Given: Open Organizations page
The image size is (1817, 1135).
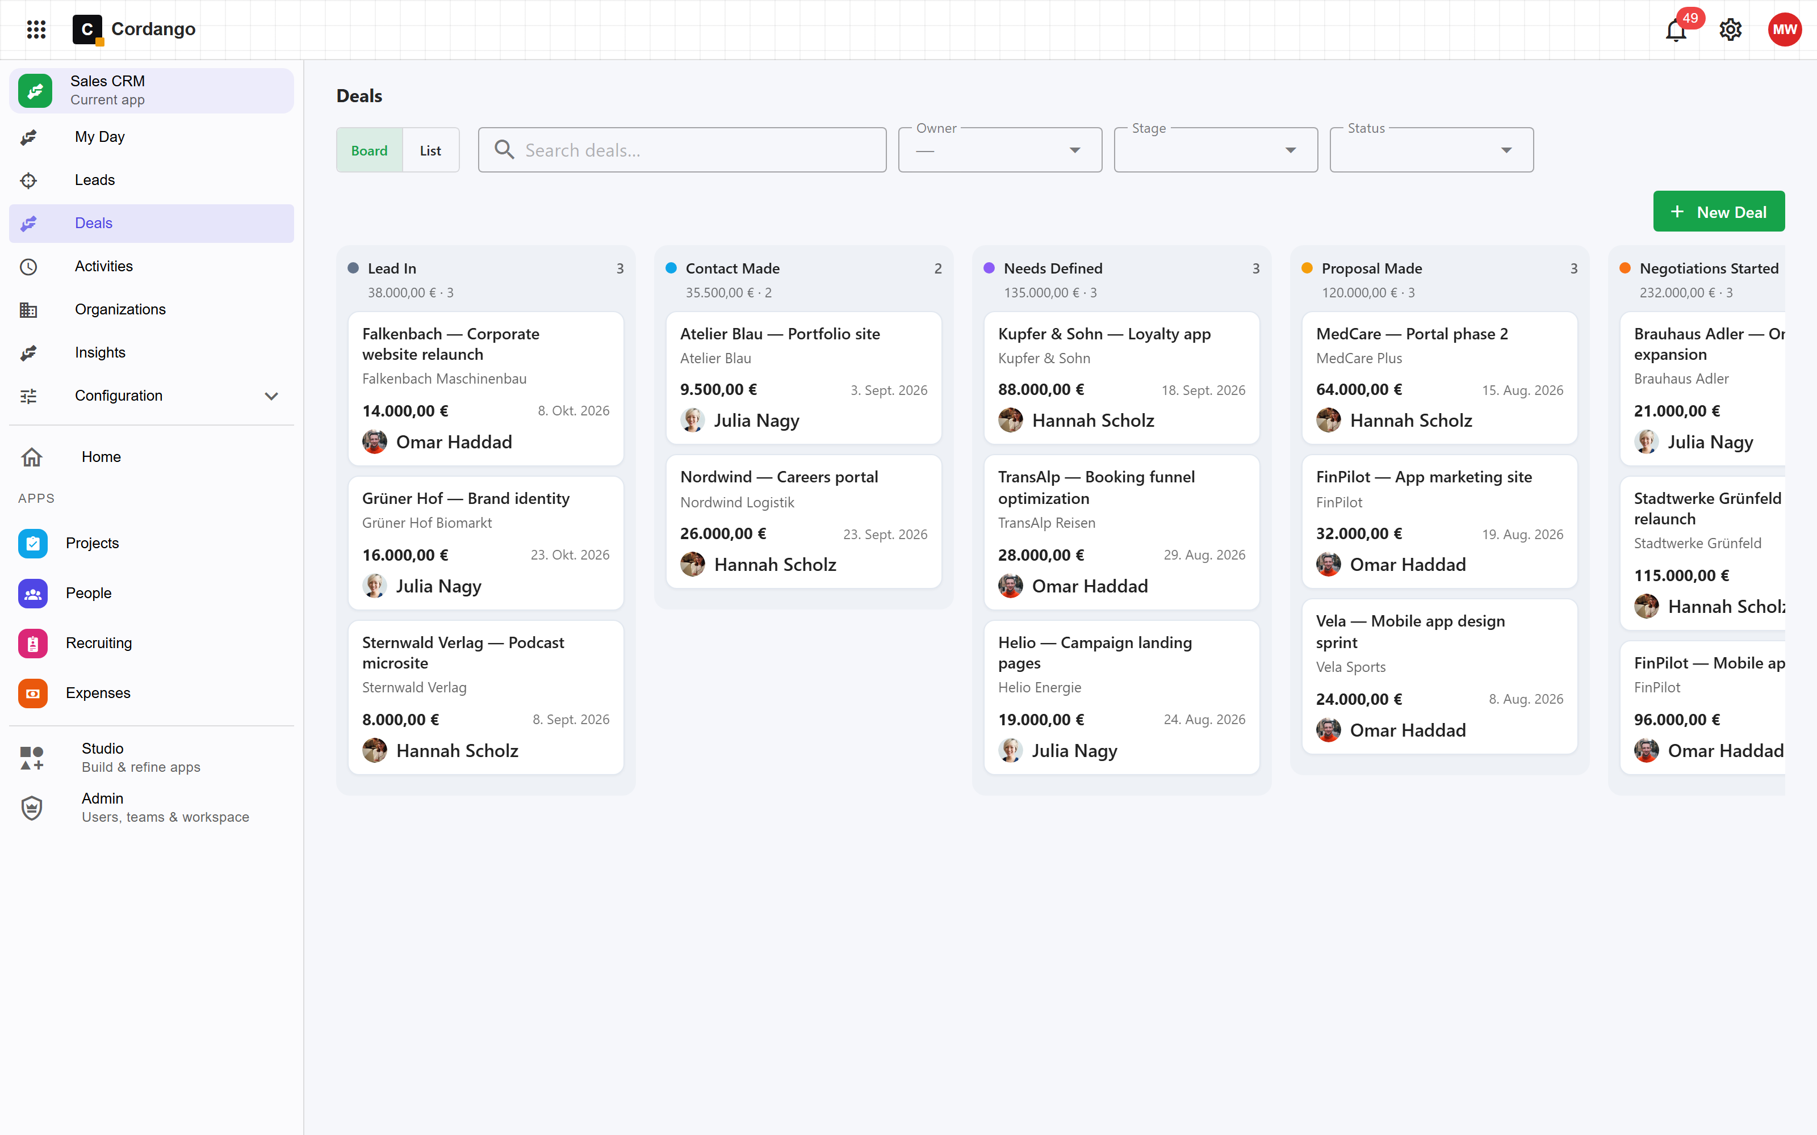Looking at the screenshot, I should (x=152, y=310).
